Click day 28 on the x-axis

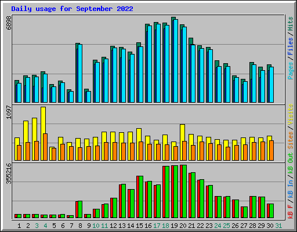pos(252,226)
